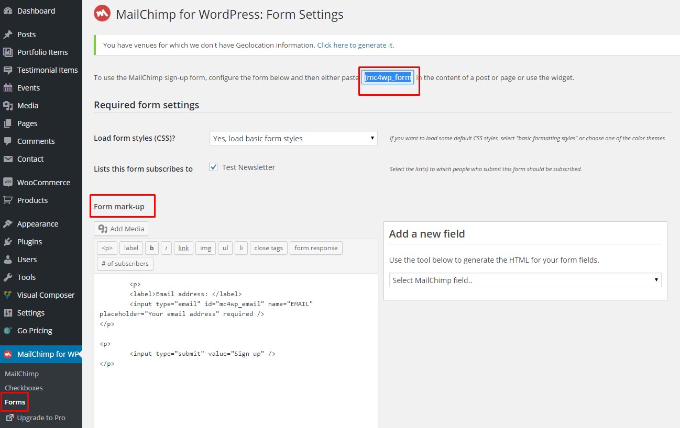Open the Checkboxes submenu item
Viewport: 680px width, 428px height.
point(24,388)
